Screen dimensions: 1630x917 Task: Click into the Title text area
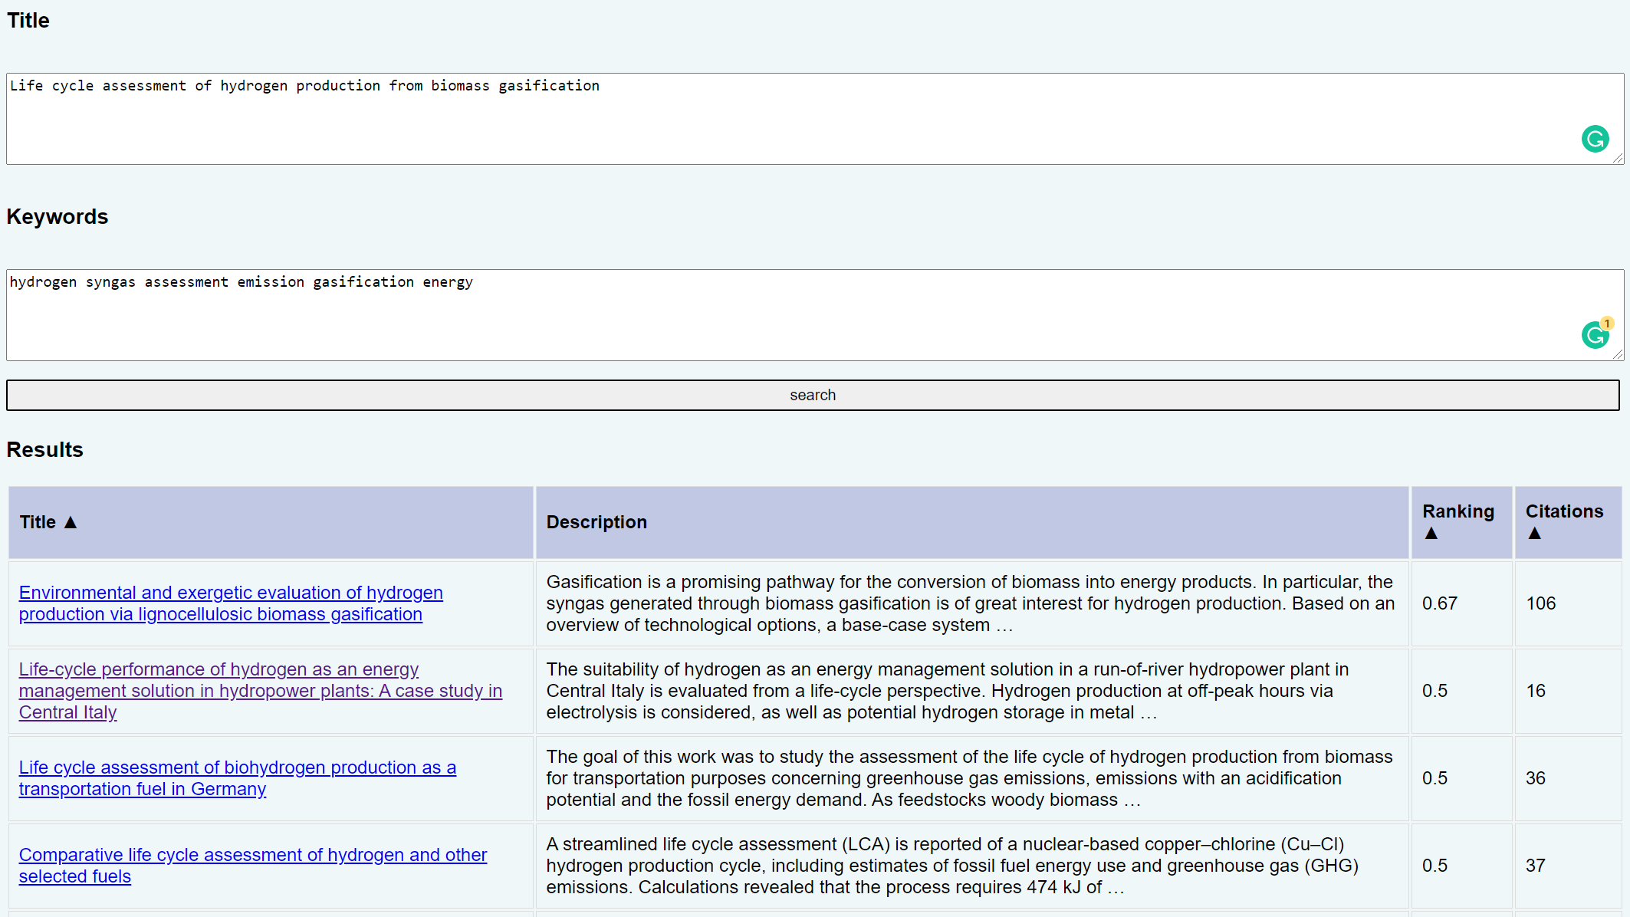point(767,119)
